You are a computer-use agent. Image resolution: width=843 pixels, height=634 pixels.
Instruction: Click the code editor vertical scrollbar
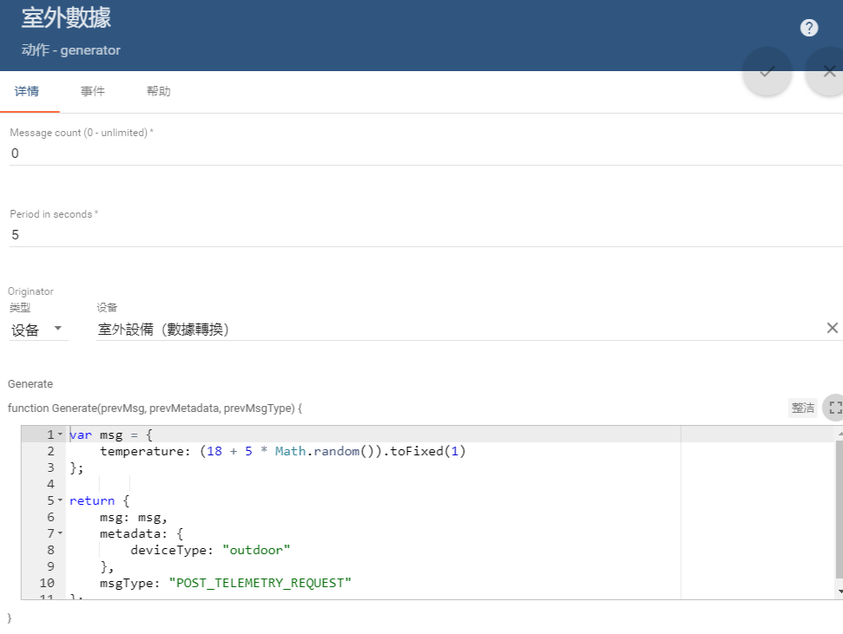[x=840, y=509]
